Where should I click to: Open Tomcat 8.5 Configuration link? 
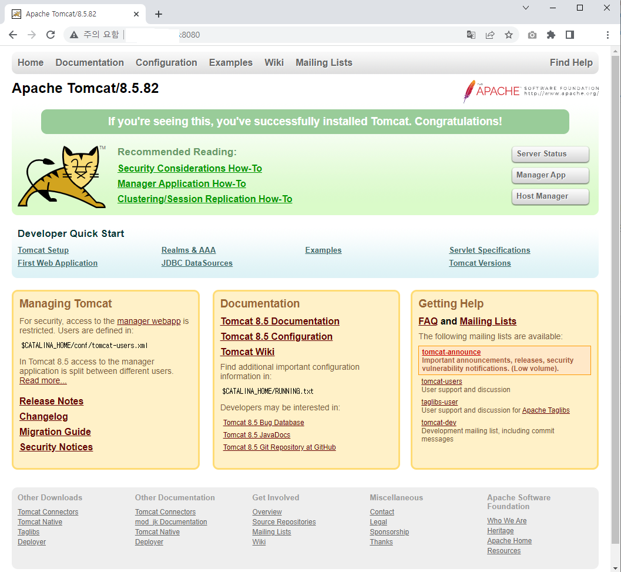click(277, 336)
